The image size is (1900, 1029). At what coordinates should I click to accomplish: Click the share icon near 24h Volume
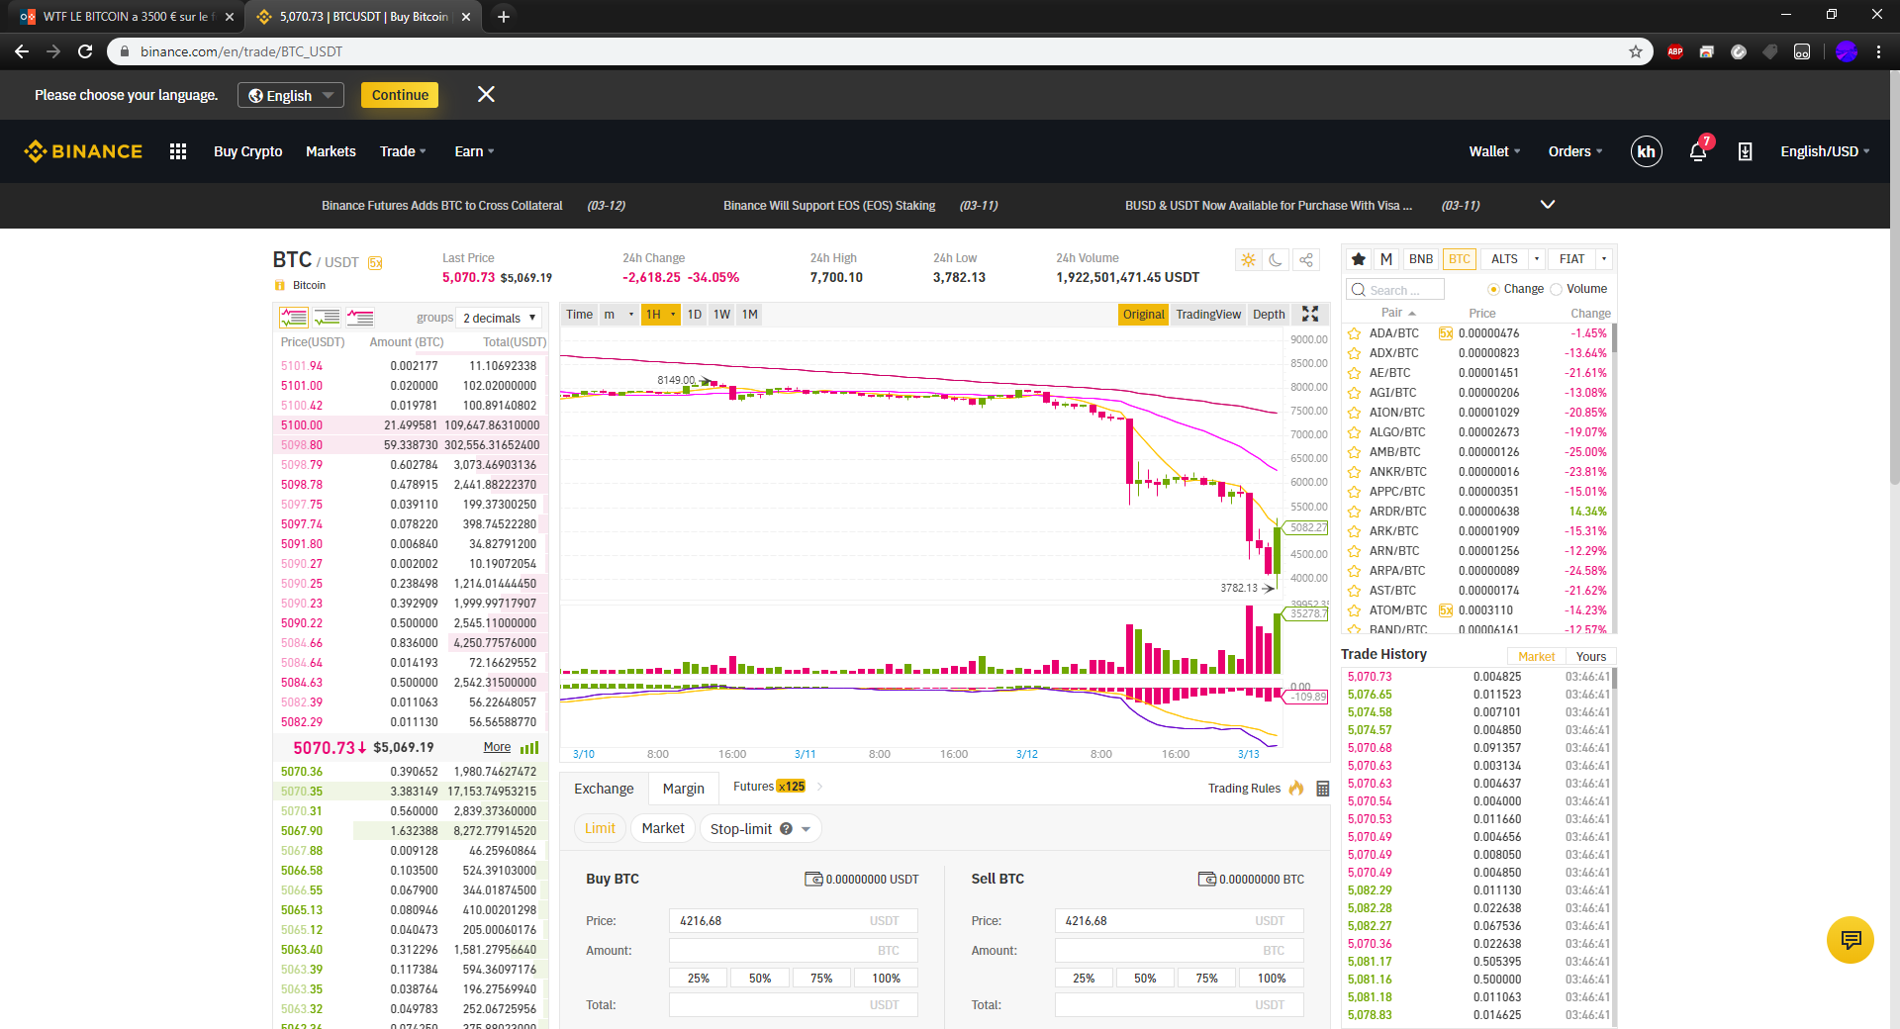(1306, 260)
